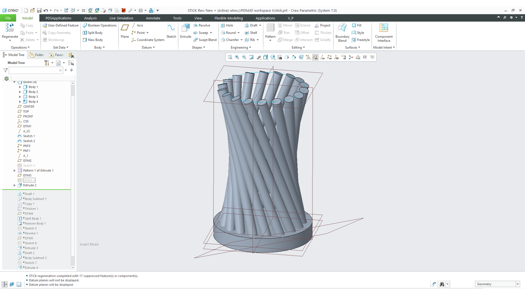Click User-Defined Feature
525x295 pixels.
click(x=60, y=25)
